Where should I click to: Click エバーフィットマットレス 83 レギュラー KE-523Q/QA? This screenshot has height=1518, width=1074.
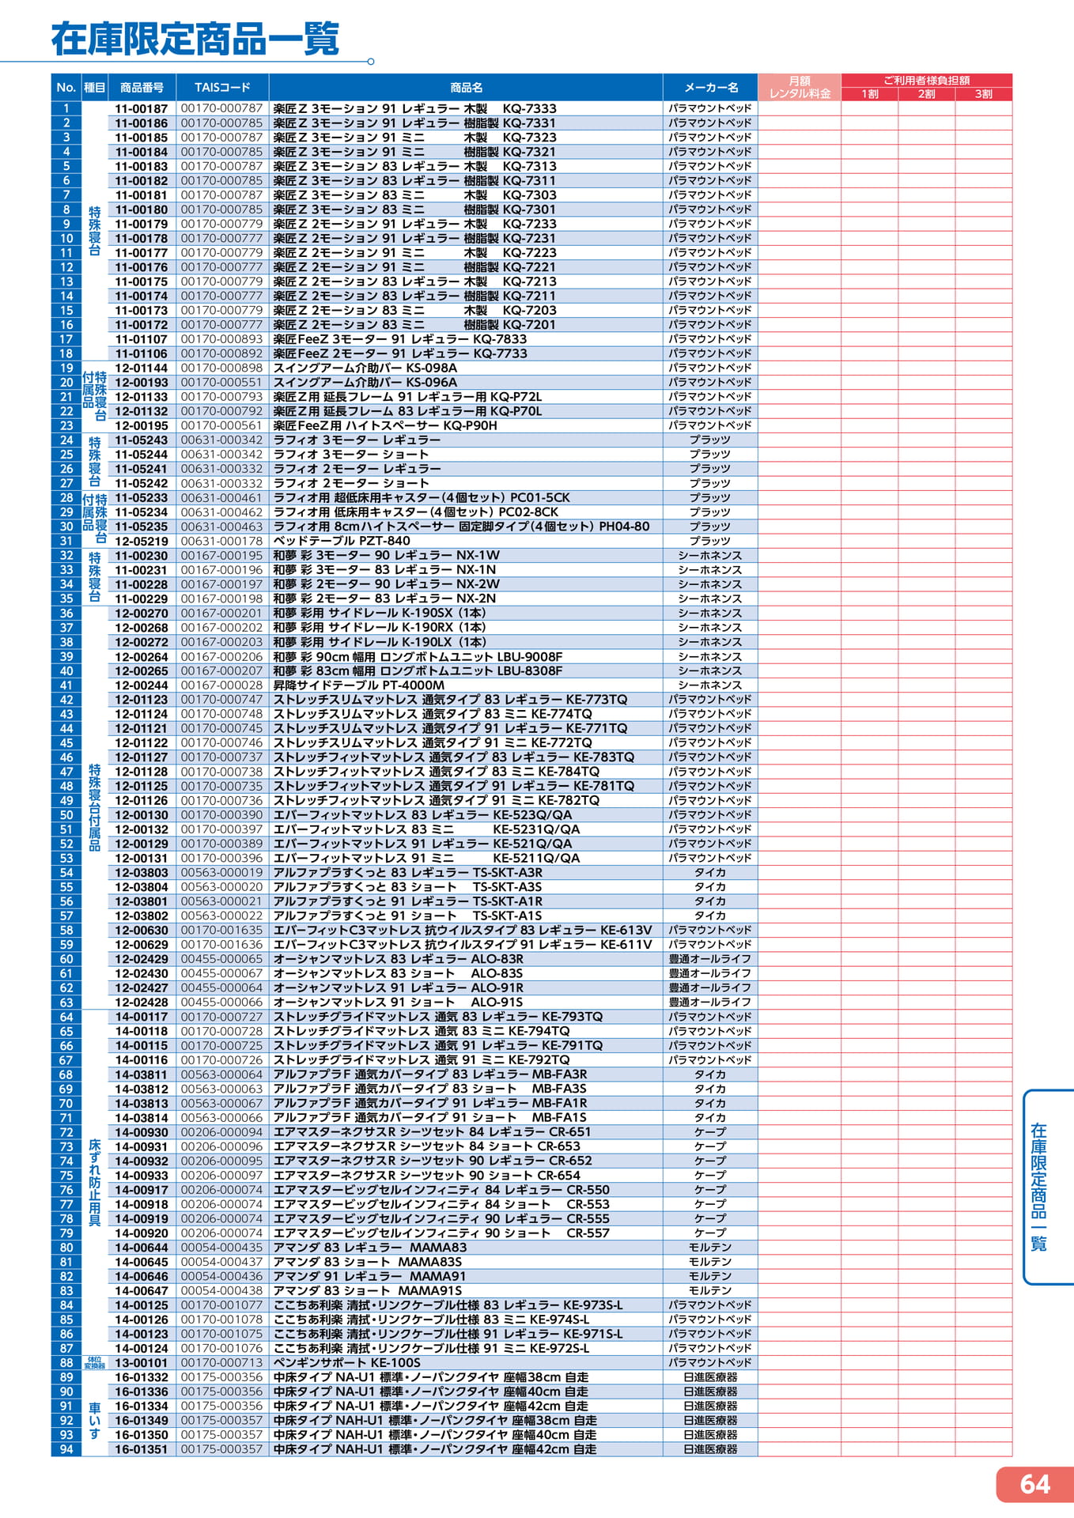pos(422,815)
